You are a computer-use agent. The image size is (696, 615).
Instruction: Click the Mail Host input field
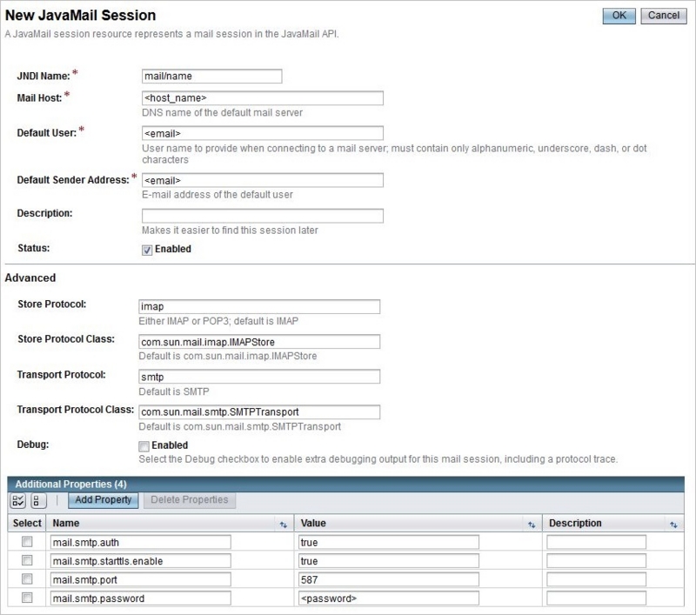pos(263,98)
